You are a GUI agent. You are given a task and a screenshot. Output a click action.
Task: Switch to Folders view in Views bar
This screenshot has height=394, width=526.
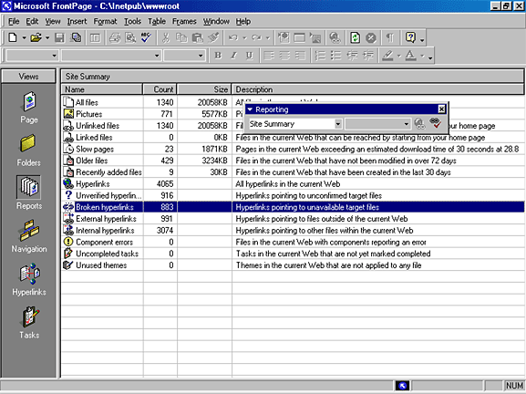point(29,150)
